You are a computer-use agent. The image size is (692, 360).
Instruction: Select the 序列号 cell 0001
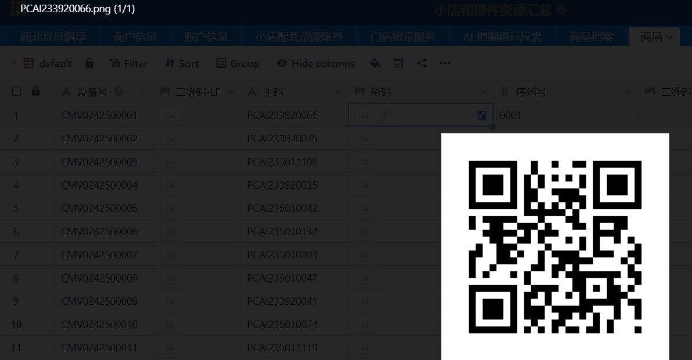tap(566, 115)
